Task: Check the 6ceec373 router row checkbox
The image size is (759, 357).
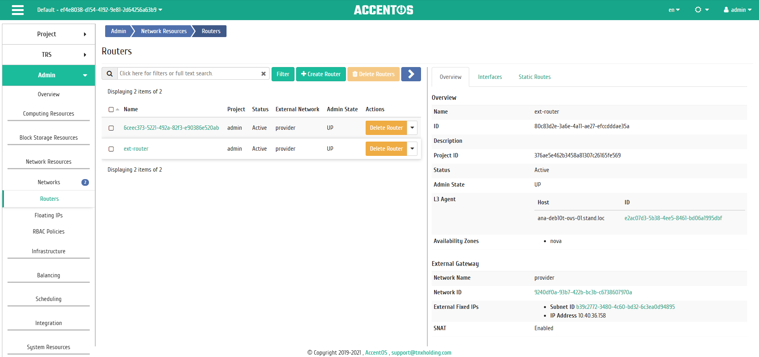Action: [111, 128]
